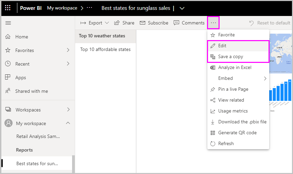Click the Subscribe envelope icon
This screenshot has width=293, height=174.
point(142,23)
